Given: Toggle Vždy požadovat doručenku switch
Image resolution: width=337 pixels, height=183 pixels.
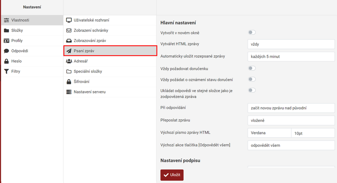Looking at the screenshot, I should pyautogui.click(x=252, y=69).
